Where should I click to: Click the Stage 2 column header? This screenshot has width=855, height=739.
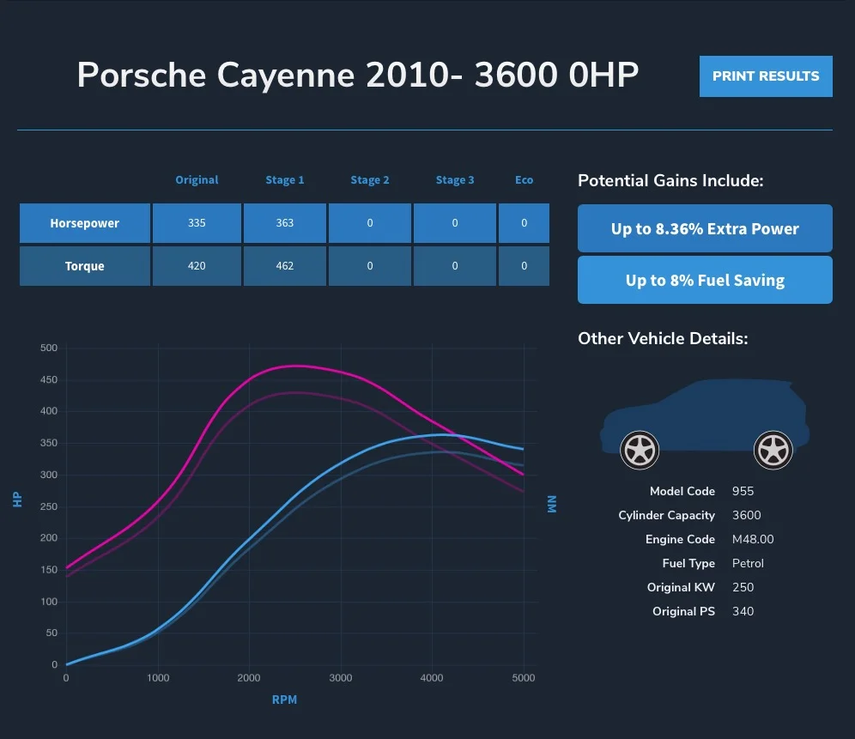click(370, 180)
